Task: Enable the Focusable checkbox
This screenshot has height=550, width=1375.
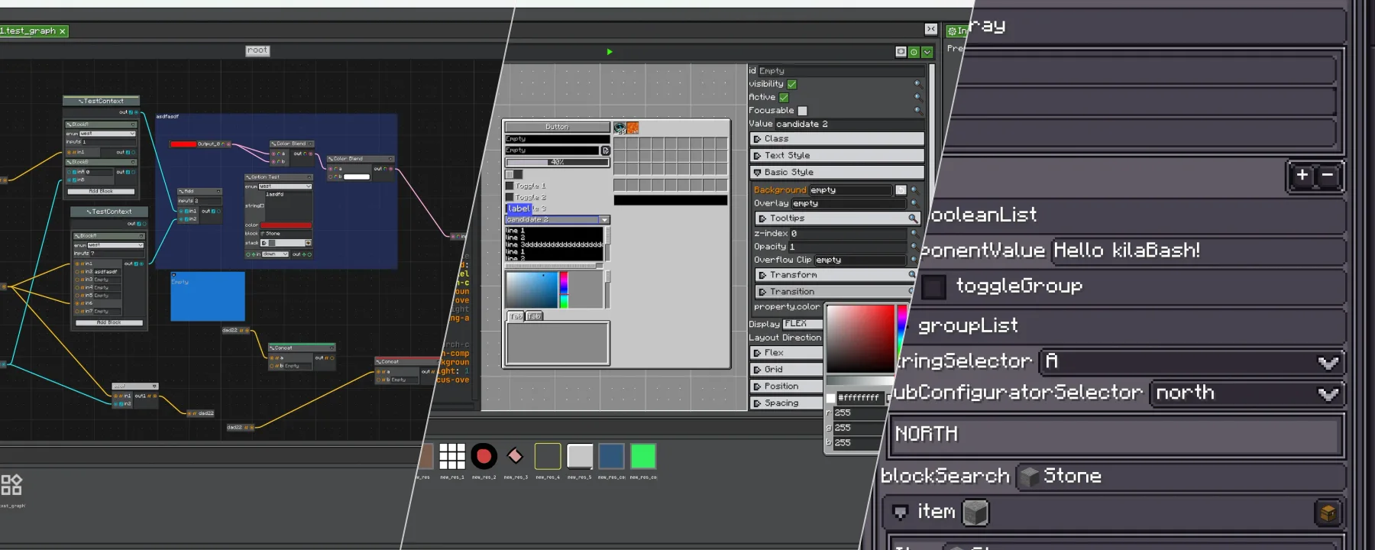Action: tap(802, 111)
